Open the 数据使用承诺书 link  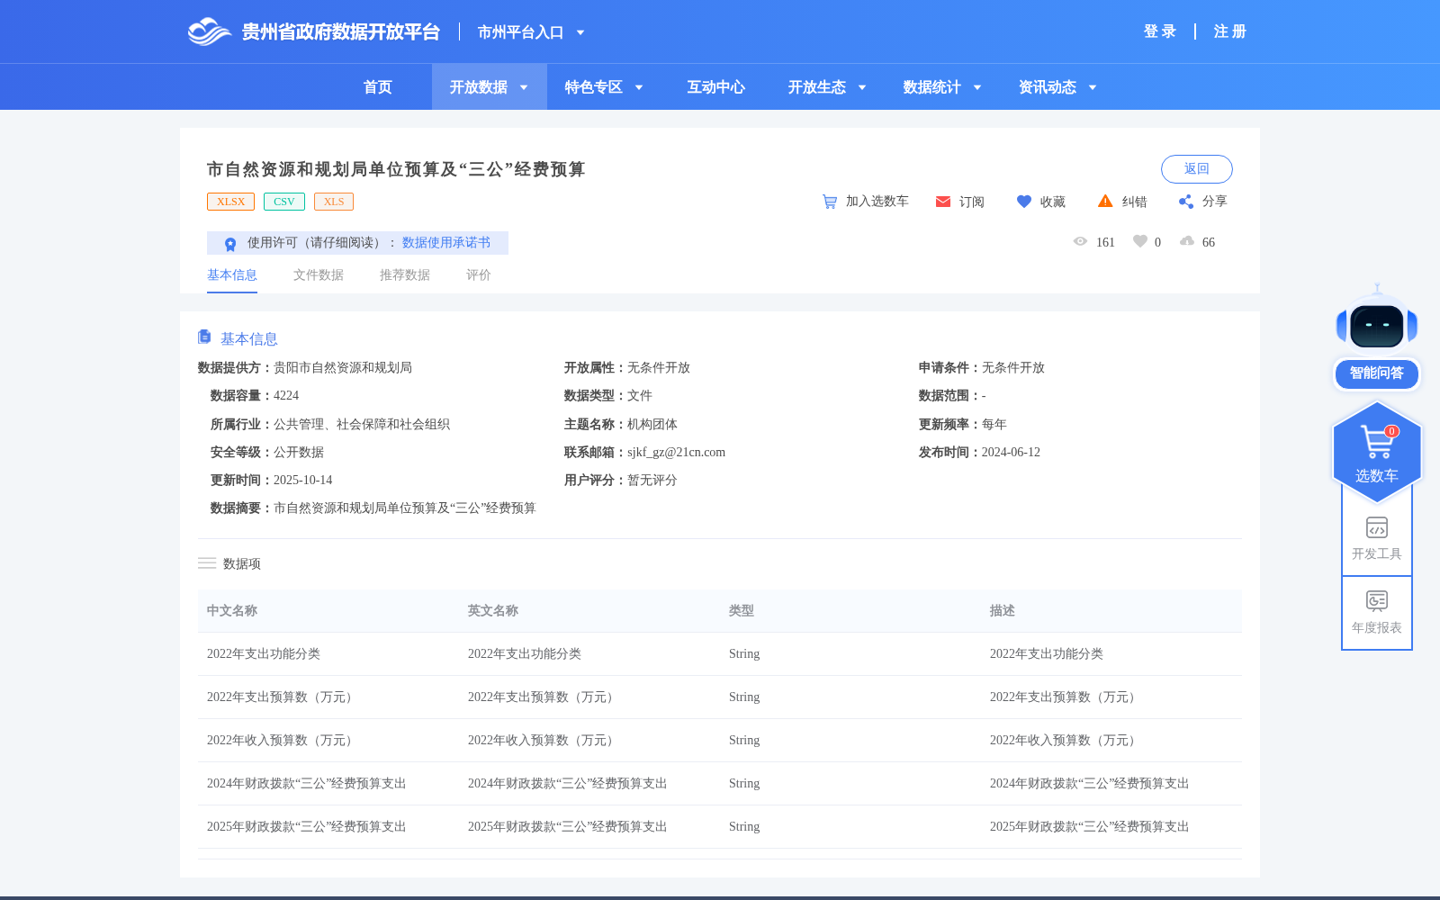point(446,243)
